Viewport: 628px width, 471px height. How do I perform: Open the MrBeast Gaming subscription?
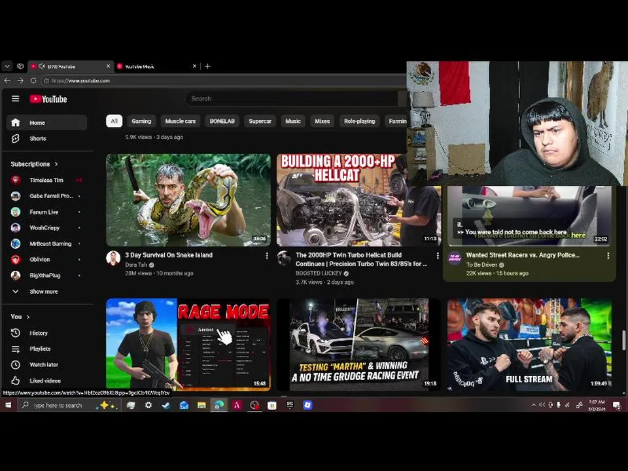[46, 243]
